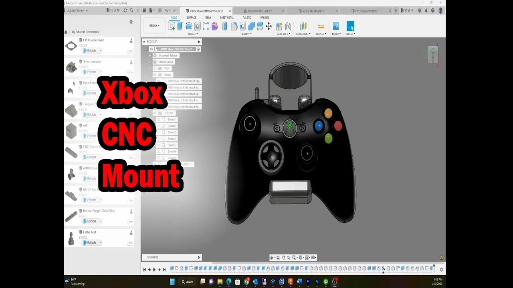
Task: Open the notifications bell icon
Action: [x=426, y=10]
